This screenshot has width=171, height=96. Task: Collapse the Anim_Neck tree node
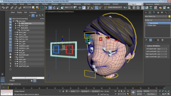[x=13, y=21]
